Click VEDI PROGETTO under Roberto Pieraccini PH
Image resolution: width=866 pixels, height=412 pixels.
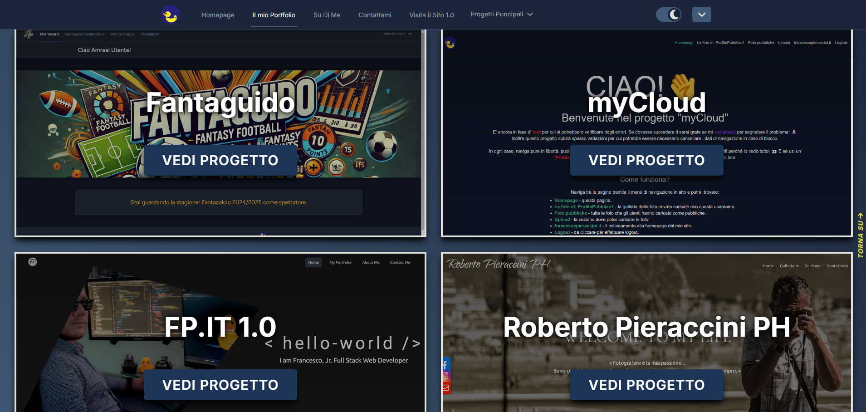647,385
